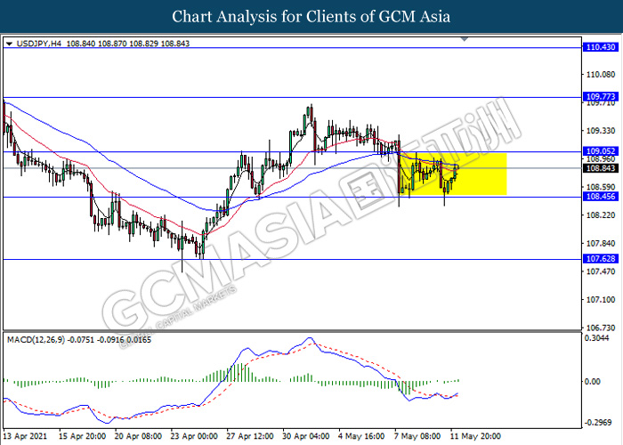This screenshot has height=445, width=623.
Task: Click the MACD(12,26,9) indicator label
Action: click(x=36, y=340)
